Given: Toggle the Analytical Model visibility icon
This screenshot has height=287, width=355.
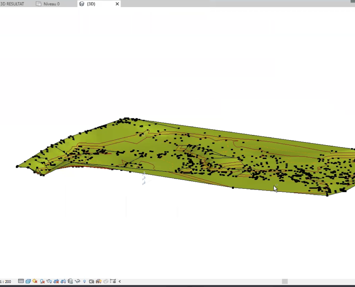Looking at the screenshot, I should [x=98, y=282].
